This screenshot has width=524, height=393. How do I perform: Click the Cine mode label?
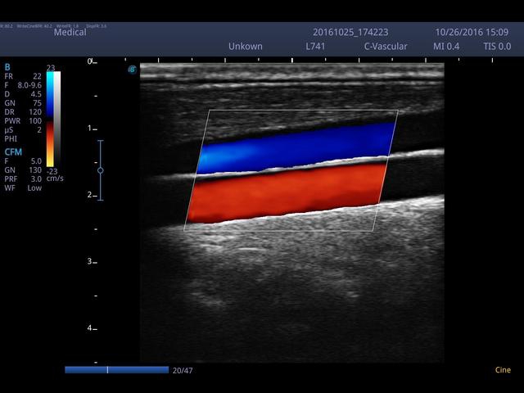click(x=503, y=370)
